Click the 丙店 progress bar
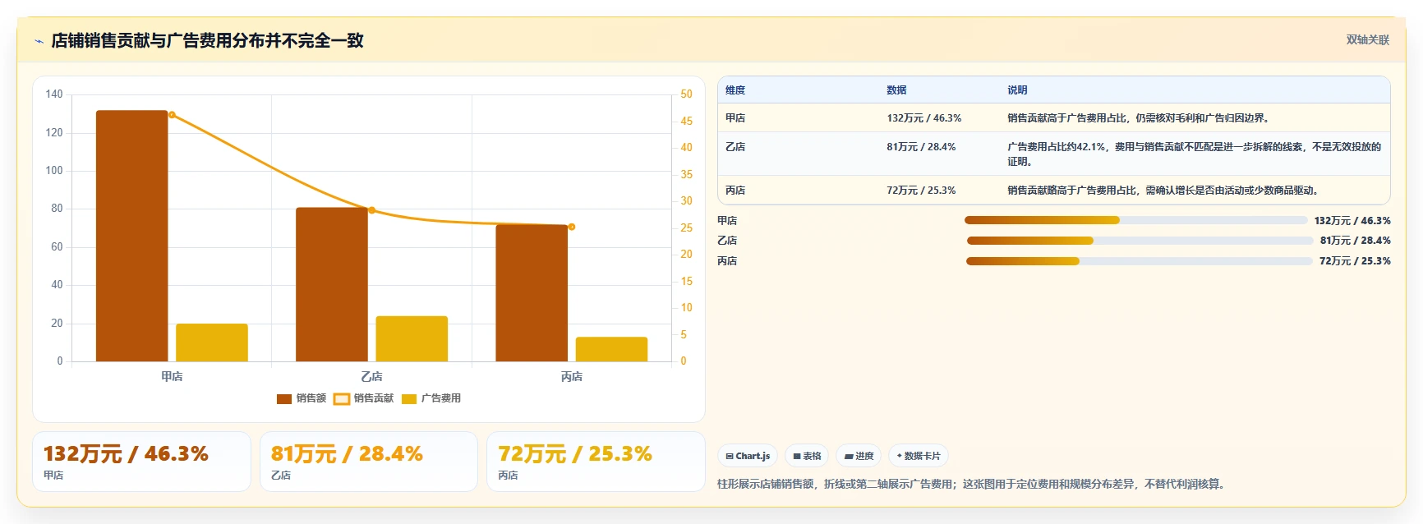 point(1139,261)
